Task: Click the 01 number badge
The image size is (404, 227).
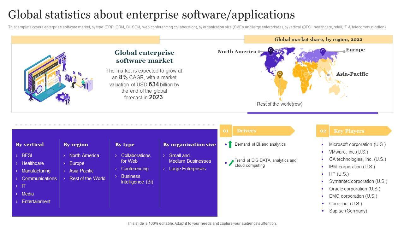Action: click(x=226, y=131)
